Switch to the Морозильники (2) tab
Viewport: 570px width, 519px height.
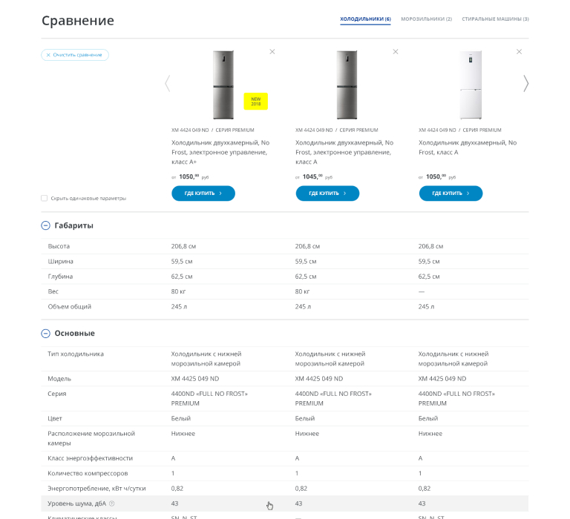(x=426, y=19)
